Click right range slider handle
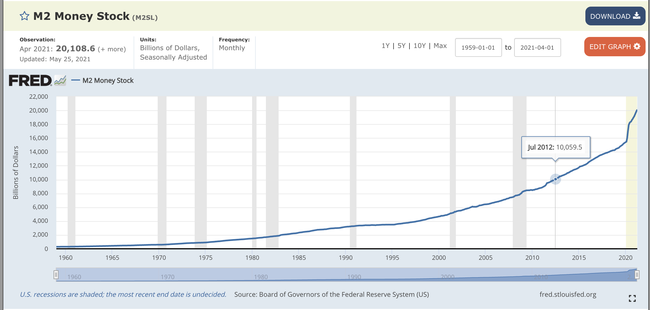Screen dimensions: 650x310 pyautogui.click(x=637, y=275)
